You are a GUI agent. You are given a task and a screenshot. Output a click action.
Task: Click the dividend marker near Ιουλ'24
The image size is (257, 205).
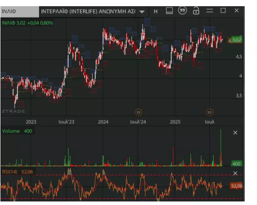(139, 112)
